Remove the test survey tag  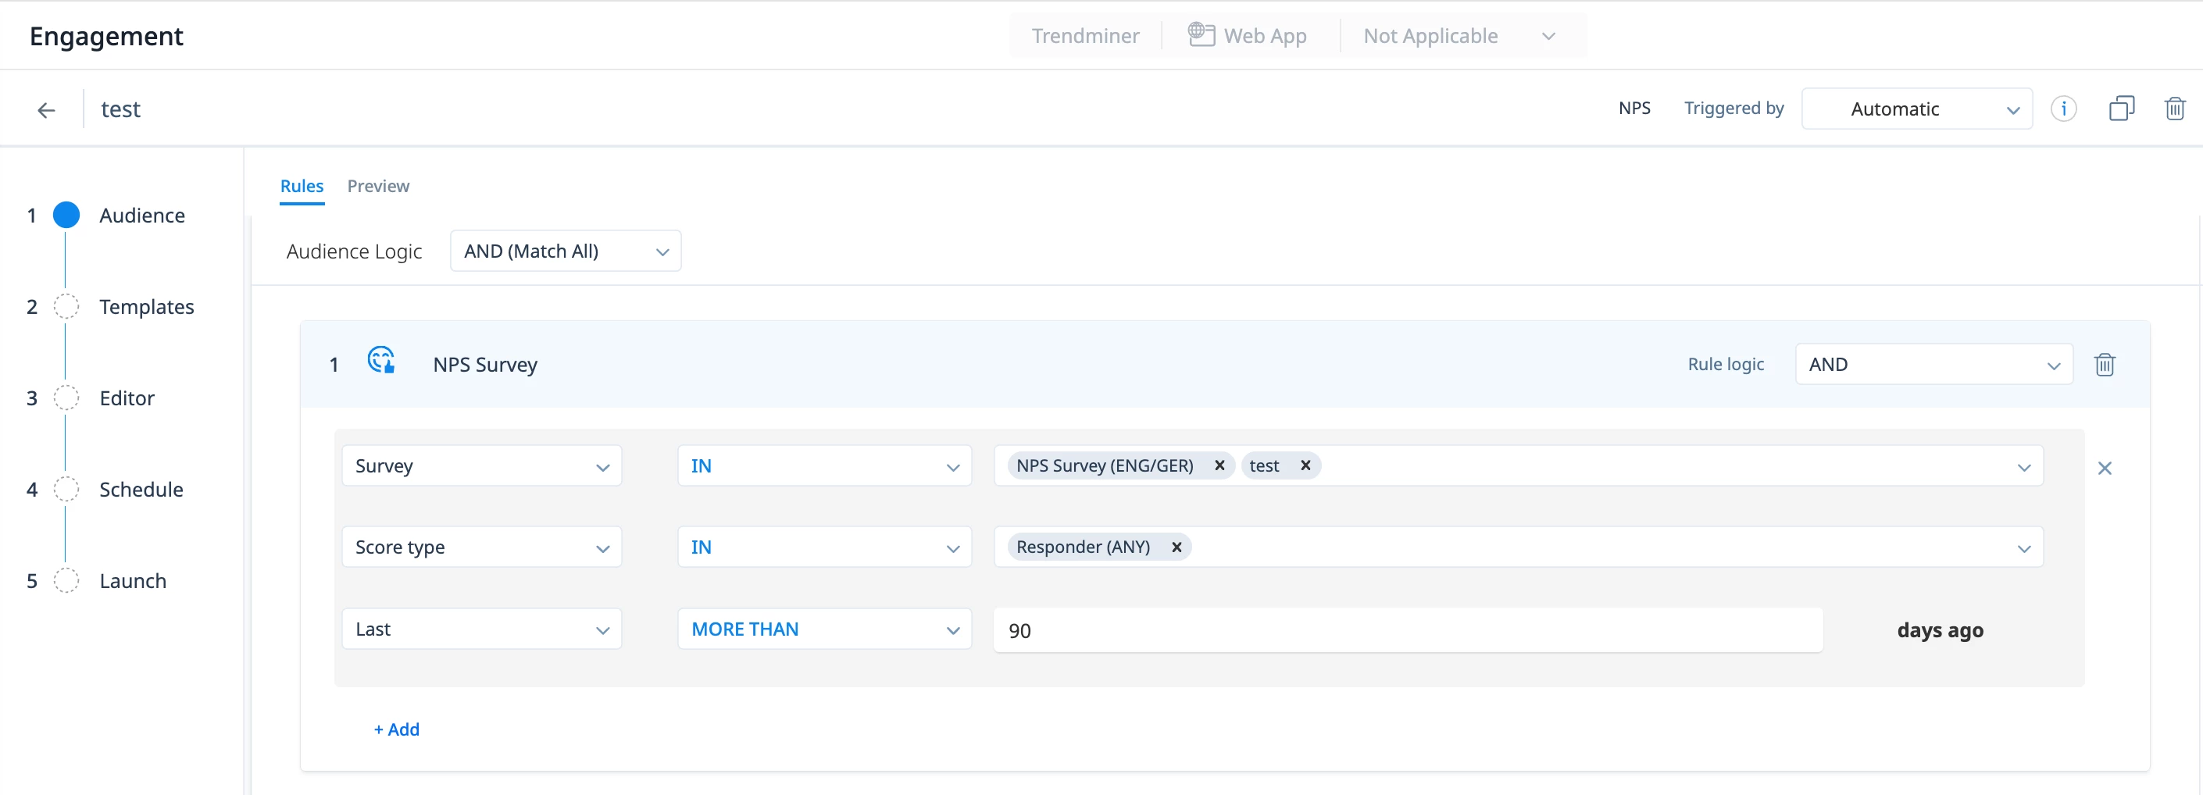point(1305,465)
